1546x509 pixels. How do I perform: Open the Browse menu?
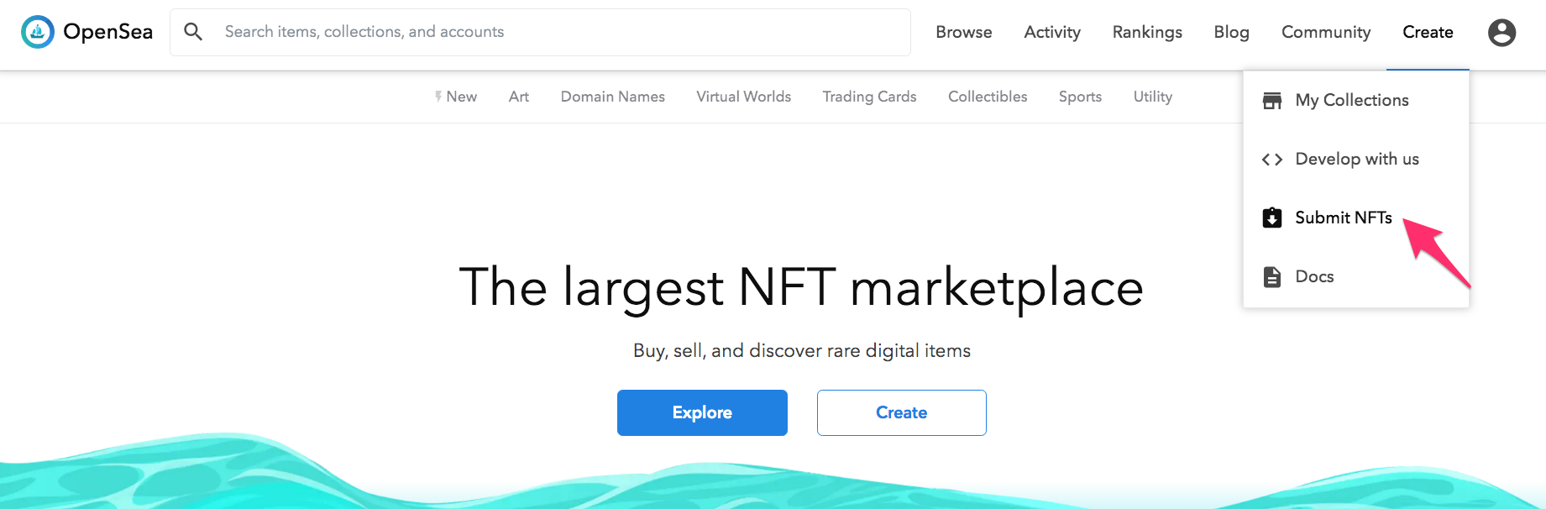pos(964,32)
